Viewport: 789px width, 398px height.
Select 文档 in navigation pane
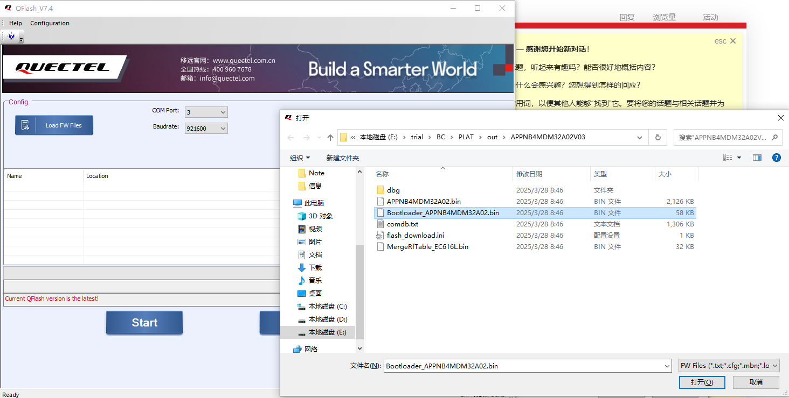coord(315,254)
